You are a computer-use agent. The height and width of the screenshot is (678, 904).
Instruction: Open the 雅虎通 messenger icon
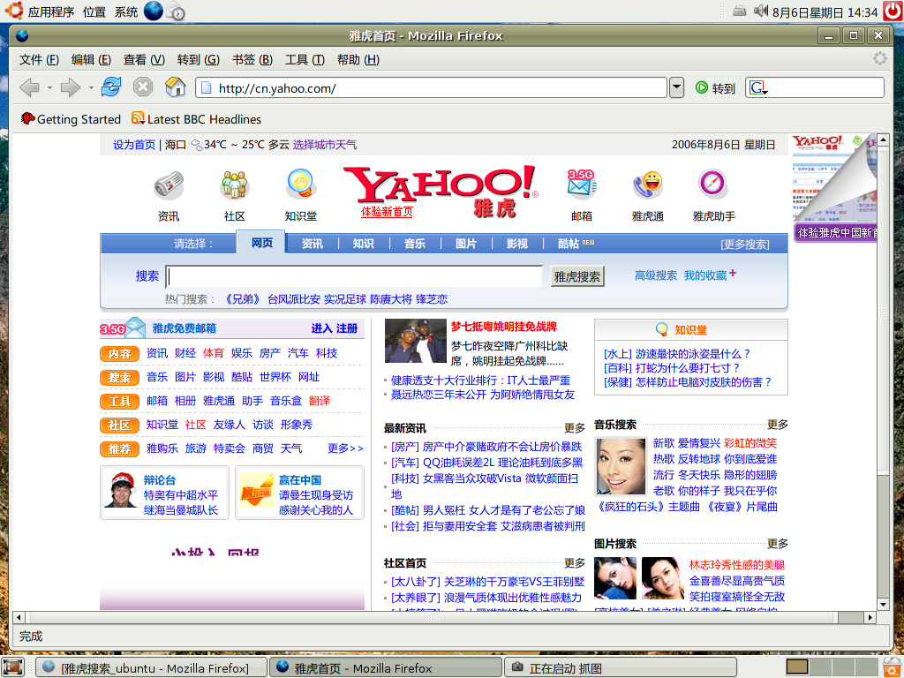(648, 185)
